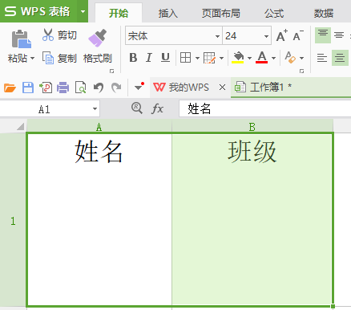Viewport: 351px width, 310px height.
Task: Expand the clear formatting dropdown arrow
Action: tap(301, 58)
